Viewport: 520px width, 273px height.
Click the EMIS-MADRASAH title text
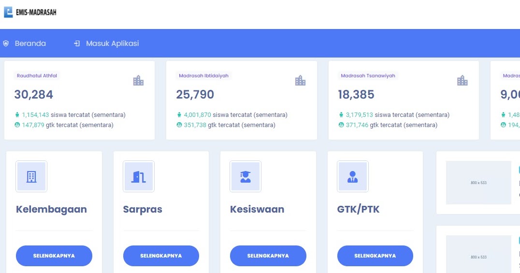tap(36, 13)
